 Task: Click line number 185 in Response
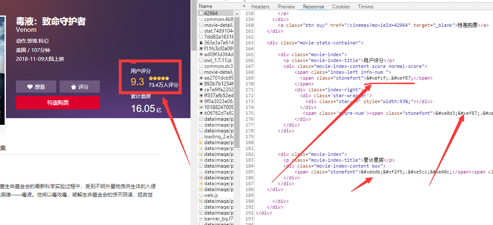pyautogui.click(x=249, y=172)
